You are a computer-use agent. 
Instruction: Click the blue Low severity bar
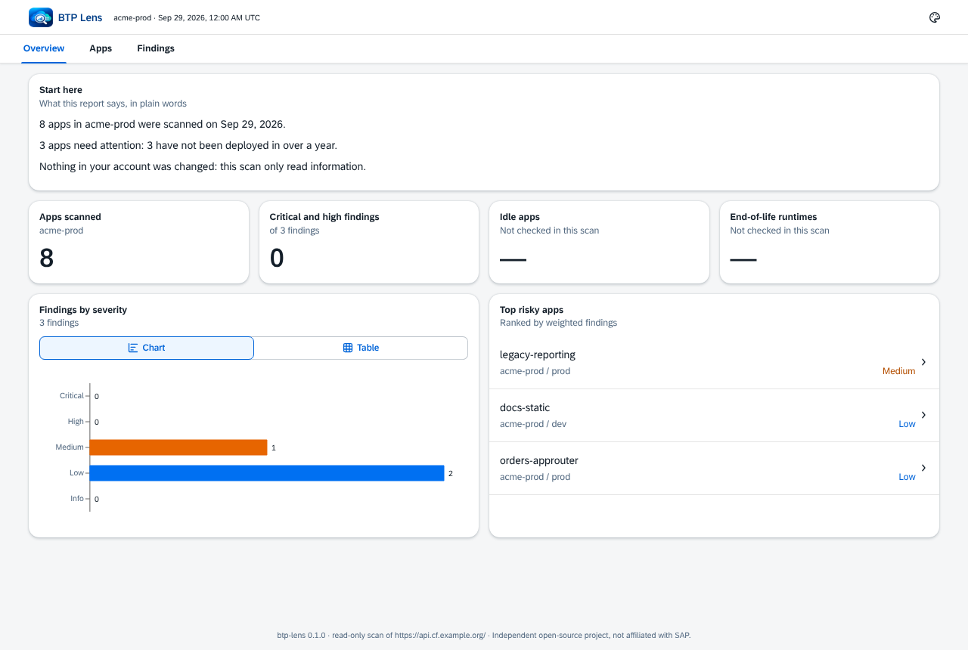point(267,473)
